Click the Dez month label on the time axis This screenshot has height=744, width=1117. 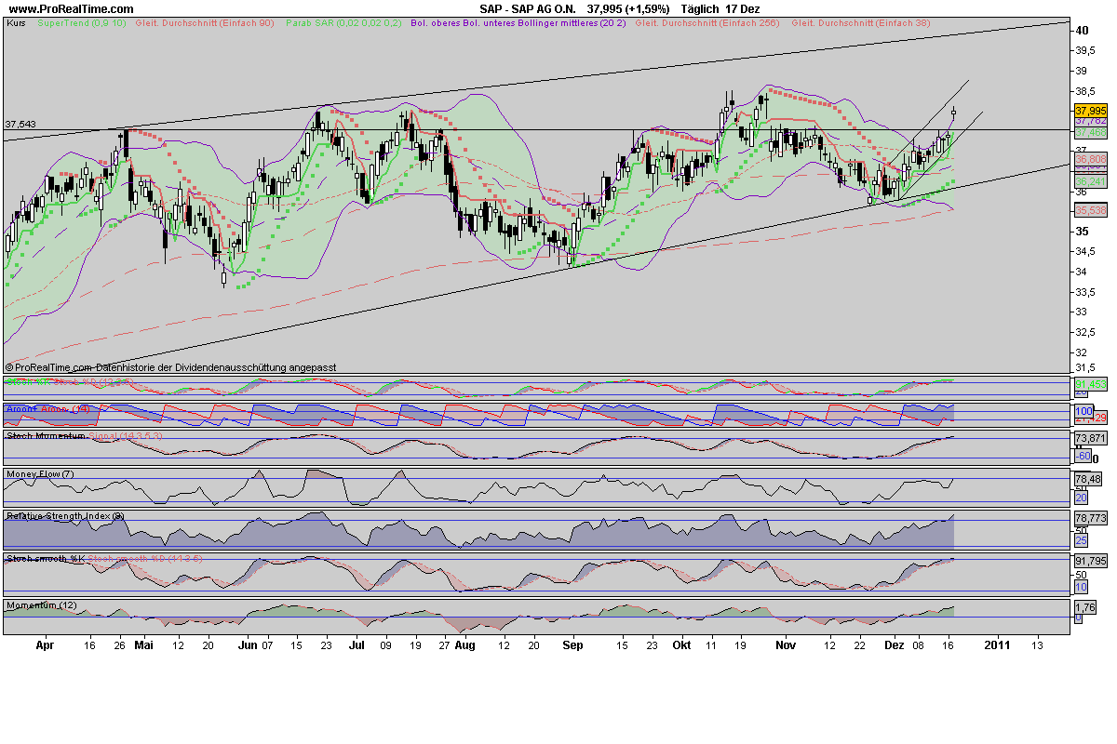(894, 644)
